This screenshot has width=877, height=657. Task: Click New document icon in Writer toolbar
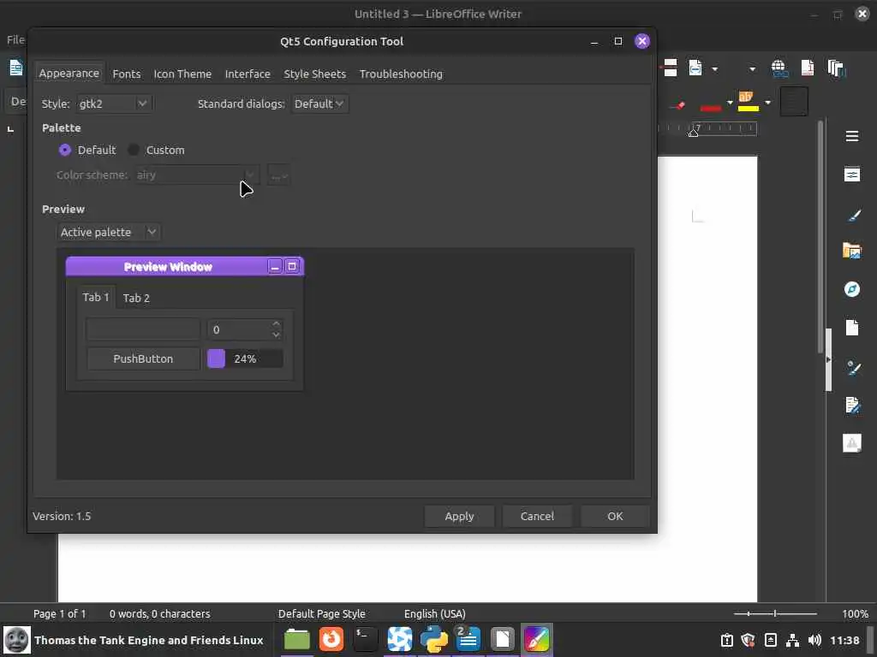pyautogui.click(x=15, y=68)
